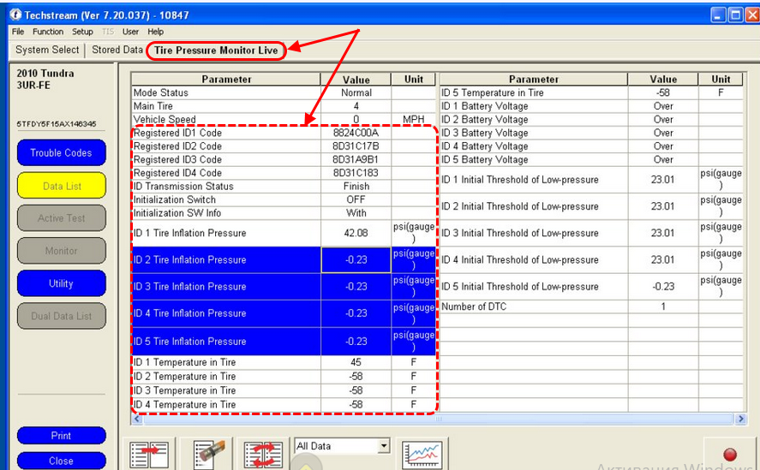Click the horizontal scrollbar right arrow

click(x=740, y=419)
